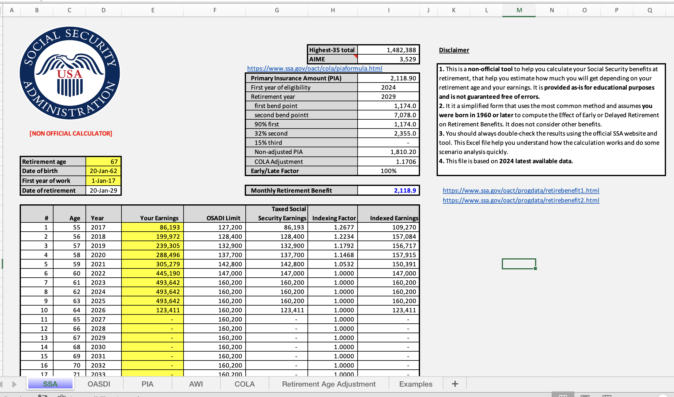Click the Highest-35 total value 1,482,388
The width and height of the screenshot is (674, 397).
point(388,50)
